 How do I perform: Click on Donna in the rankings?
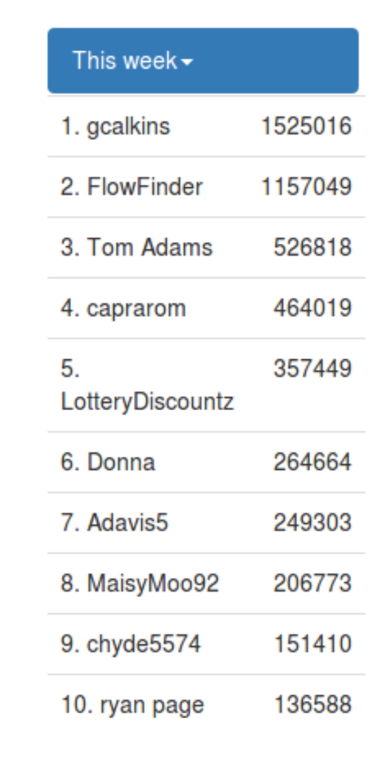(x=108, y=462)
